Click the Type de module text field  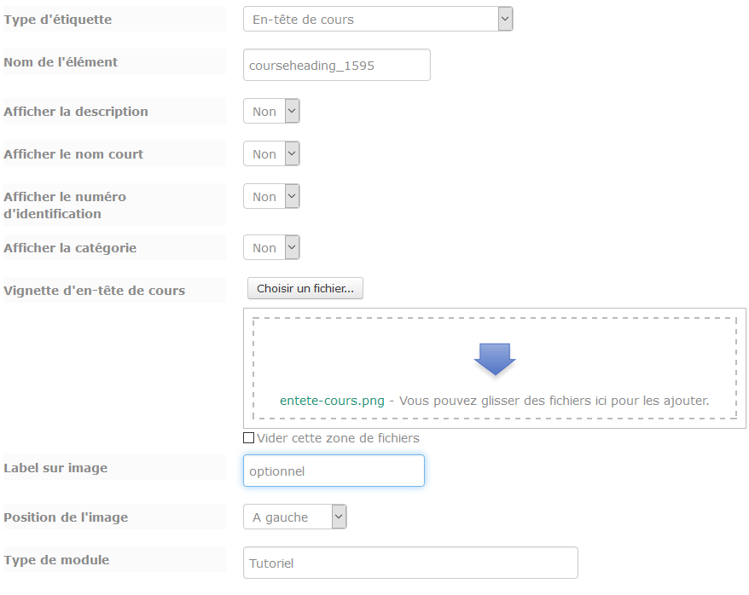(x=410, y=563)
